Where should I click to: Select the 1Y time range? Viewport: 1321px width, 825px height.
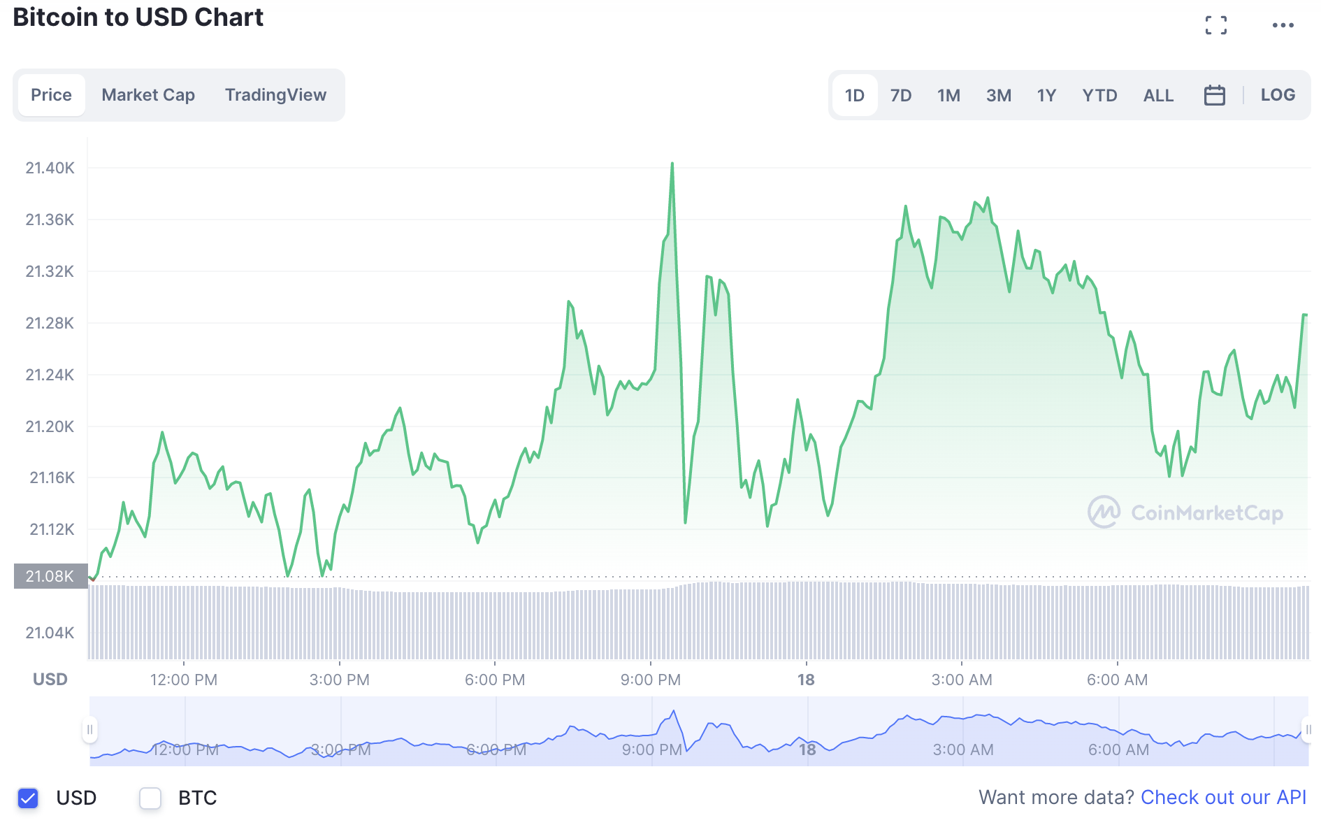pyautogui.click(x=1046, y=95)
